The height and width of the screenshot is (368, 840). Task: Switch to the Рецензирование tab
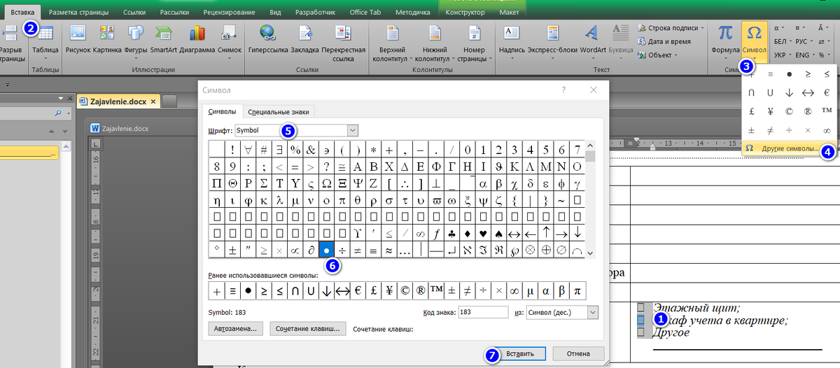tap(230, 13)
